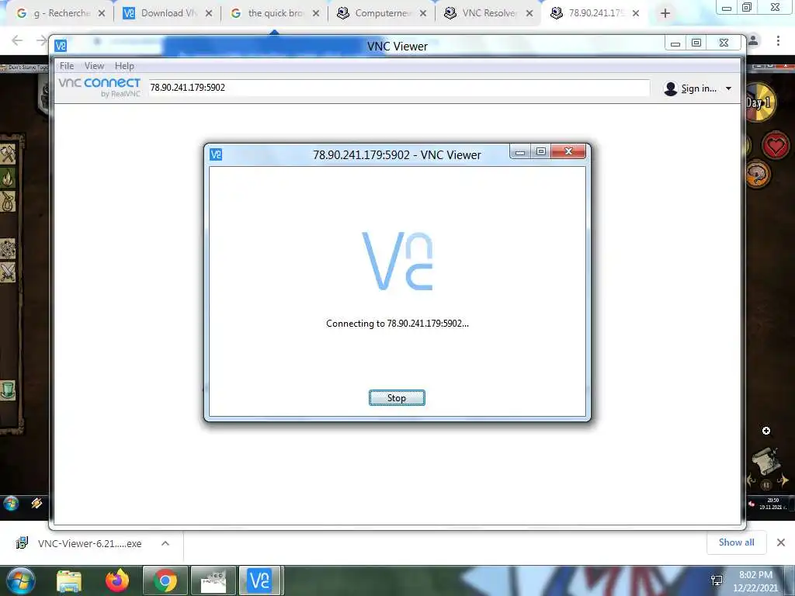Click the green top hat dress tab in game
The image size is (795, 596).
pyautogui.click(x=8, y=391)
